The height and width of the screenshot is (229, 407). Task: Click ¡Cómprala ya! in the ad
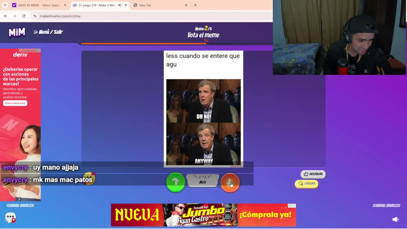[266, 215]
